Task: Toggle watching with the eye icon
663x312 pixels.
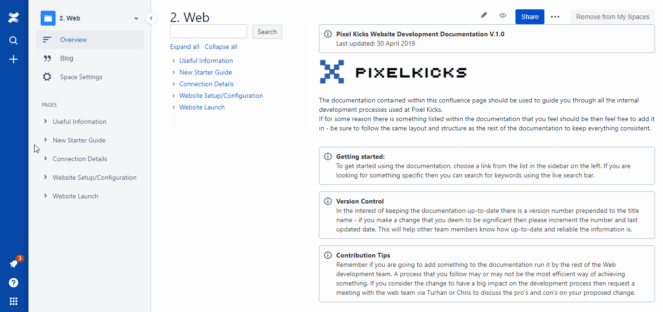Action: tap(502, 15)
